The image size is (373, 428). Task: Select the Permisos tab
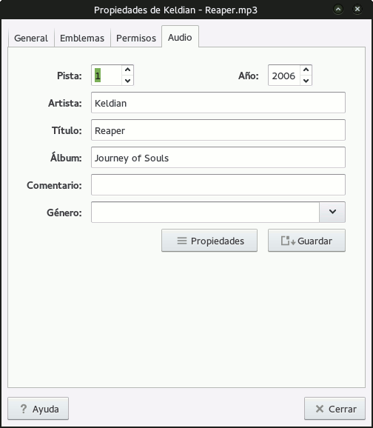tap(136, 38)
